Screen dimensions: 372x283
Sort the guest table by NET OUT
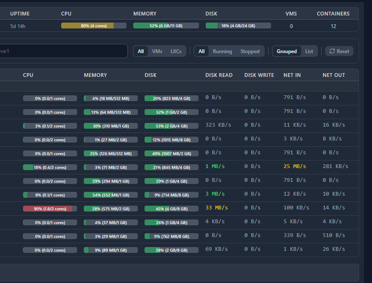click(x=333, y=75)
